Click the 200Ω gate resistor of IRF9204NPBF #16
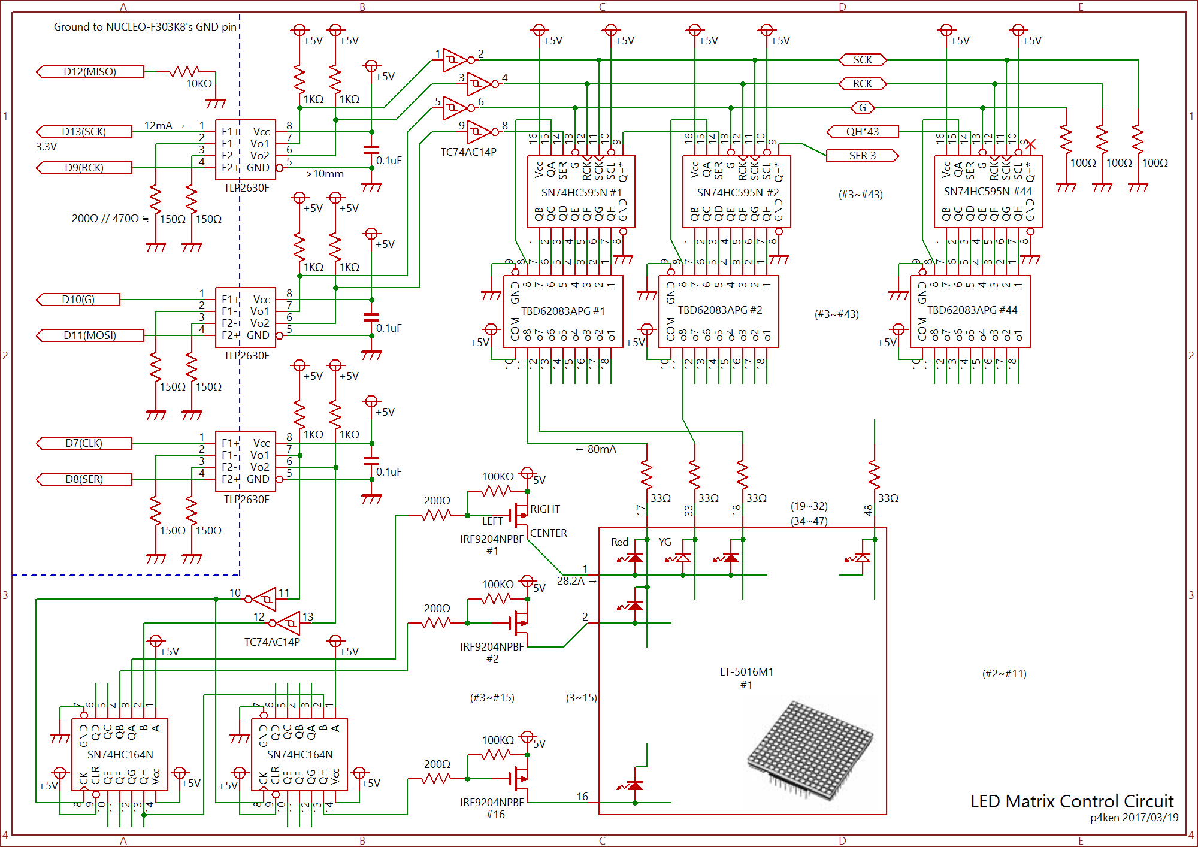The image size is (1198, 847). pyautogui.click(x=436, y=779)
